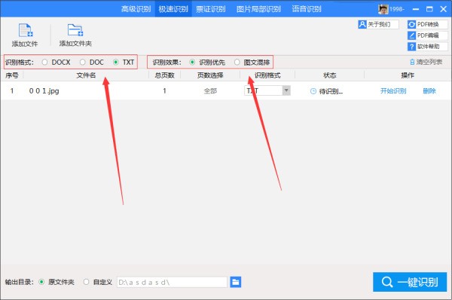Choose 识别优先 recognition effect
The image size is (452, 300).
coord(192,62)
